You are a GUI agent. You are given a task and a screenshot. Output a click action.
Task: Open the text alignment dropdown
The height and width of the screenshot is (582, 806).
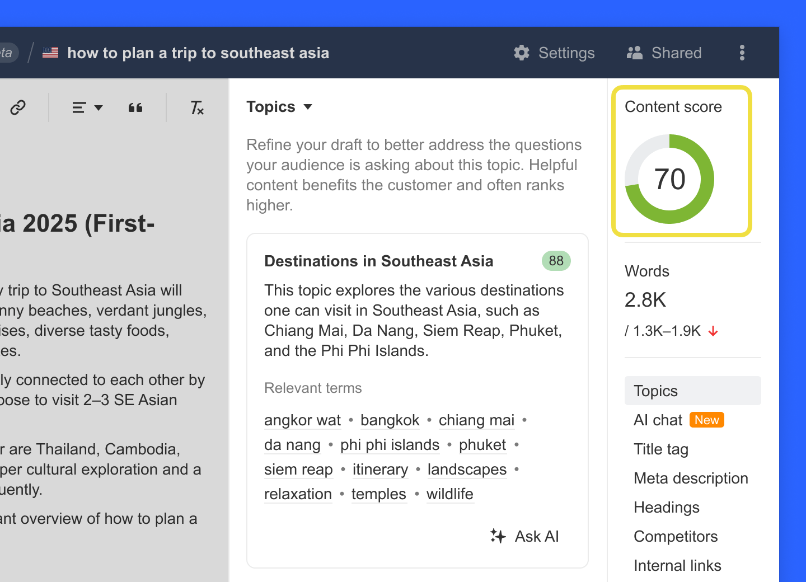point(87,107)
